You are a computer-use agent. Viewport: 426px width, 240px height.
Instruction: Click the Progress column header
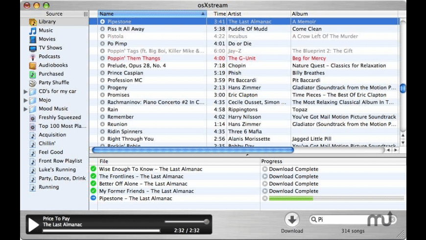tap(333, 161)
